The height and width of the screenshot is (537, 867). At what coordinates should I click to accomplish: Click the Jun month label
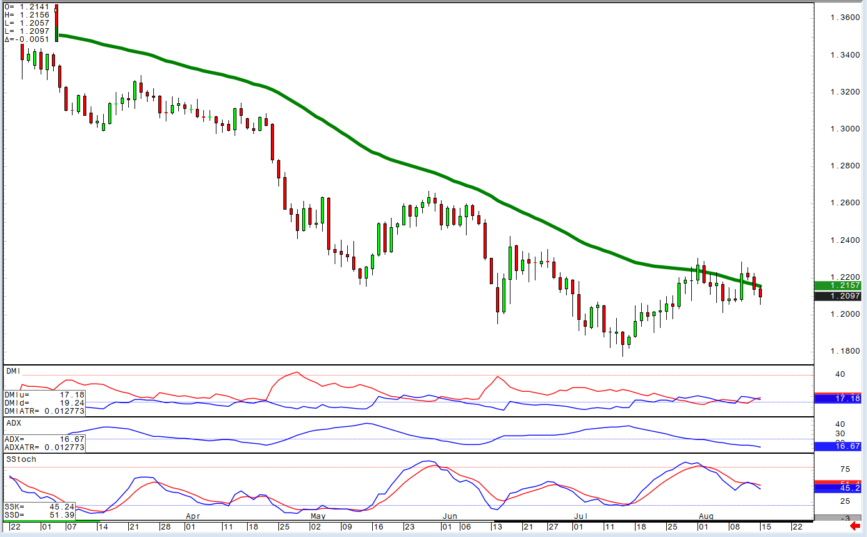450,516
